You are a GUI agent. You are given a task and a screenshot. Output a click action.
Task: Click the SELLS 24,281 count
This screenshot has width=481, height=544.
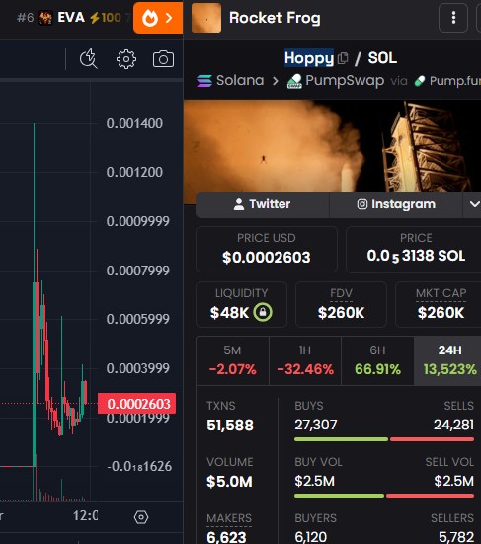(453, 425)
